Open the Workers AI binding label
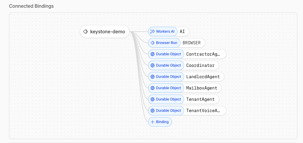Viewport: 303px width, 143px height. point(162,32)
